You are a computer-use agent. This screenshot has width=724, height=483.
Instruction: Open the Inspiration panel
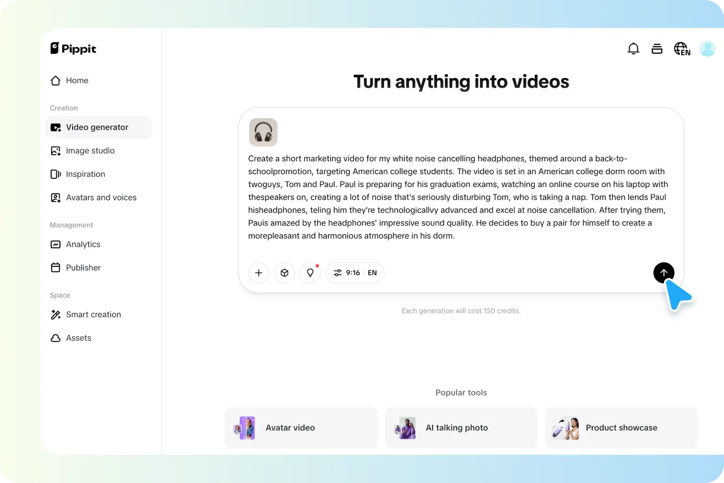(85, 174)
